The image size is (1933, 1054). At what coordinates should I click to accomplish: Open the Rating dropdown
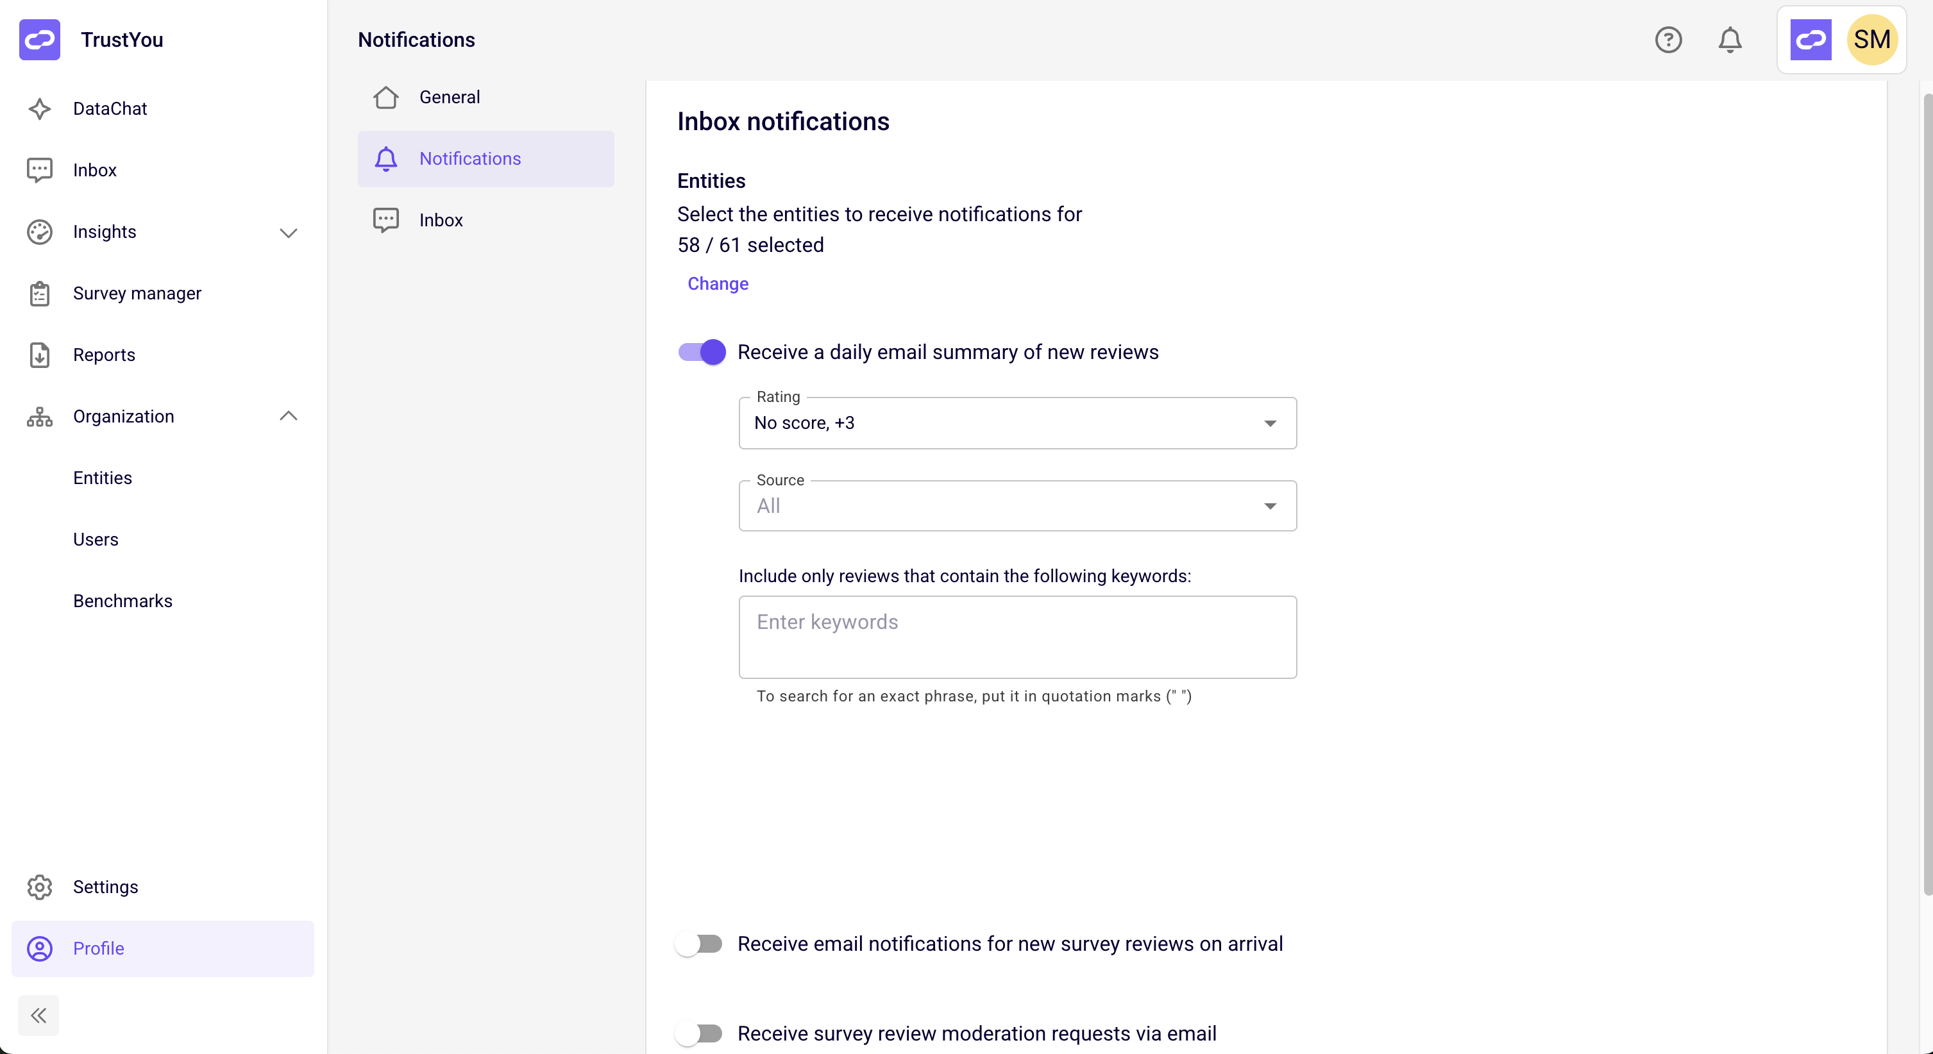1018,423
